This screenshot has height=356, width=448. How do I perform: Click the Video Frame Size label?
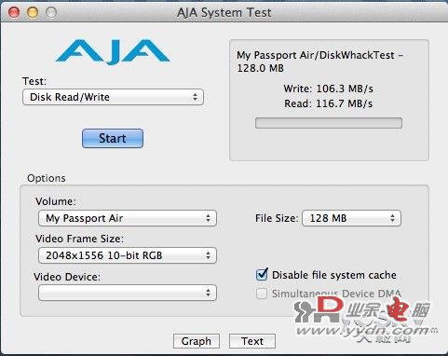pos(79,239)
